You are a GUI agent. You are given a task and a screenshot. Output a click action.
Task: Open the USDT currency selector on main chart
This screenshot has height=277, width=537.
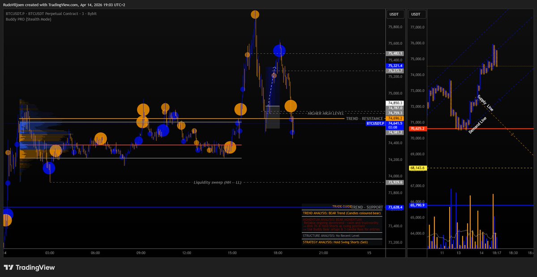(x=394, y=14)
